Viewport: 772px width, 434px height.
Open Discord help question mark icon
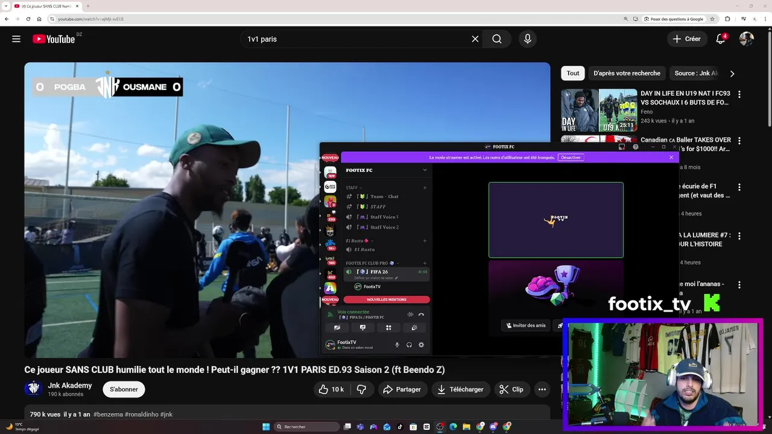coord(635,146)
